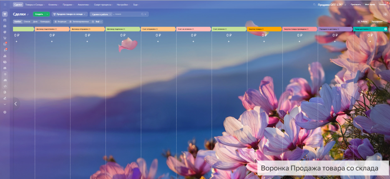Click the left arrow collapse circle

[x=16, y=104]
